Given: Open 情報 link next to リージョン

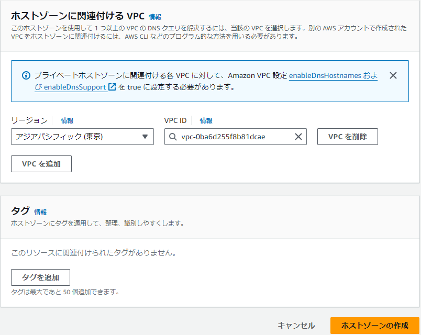Looking at the screenshot, I should tap(67, 120).
